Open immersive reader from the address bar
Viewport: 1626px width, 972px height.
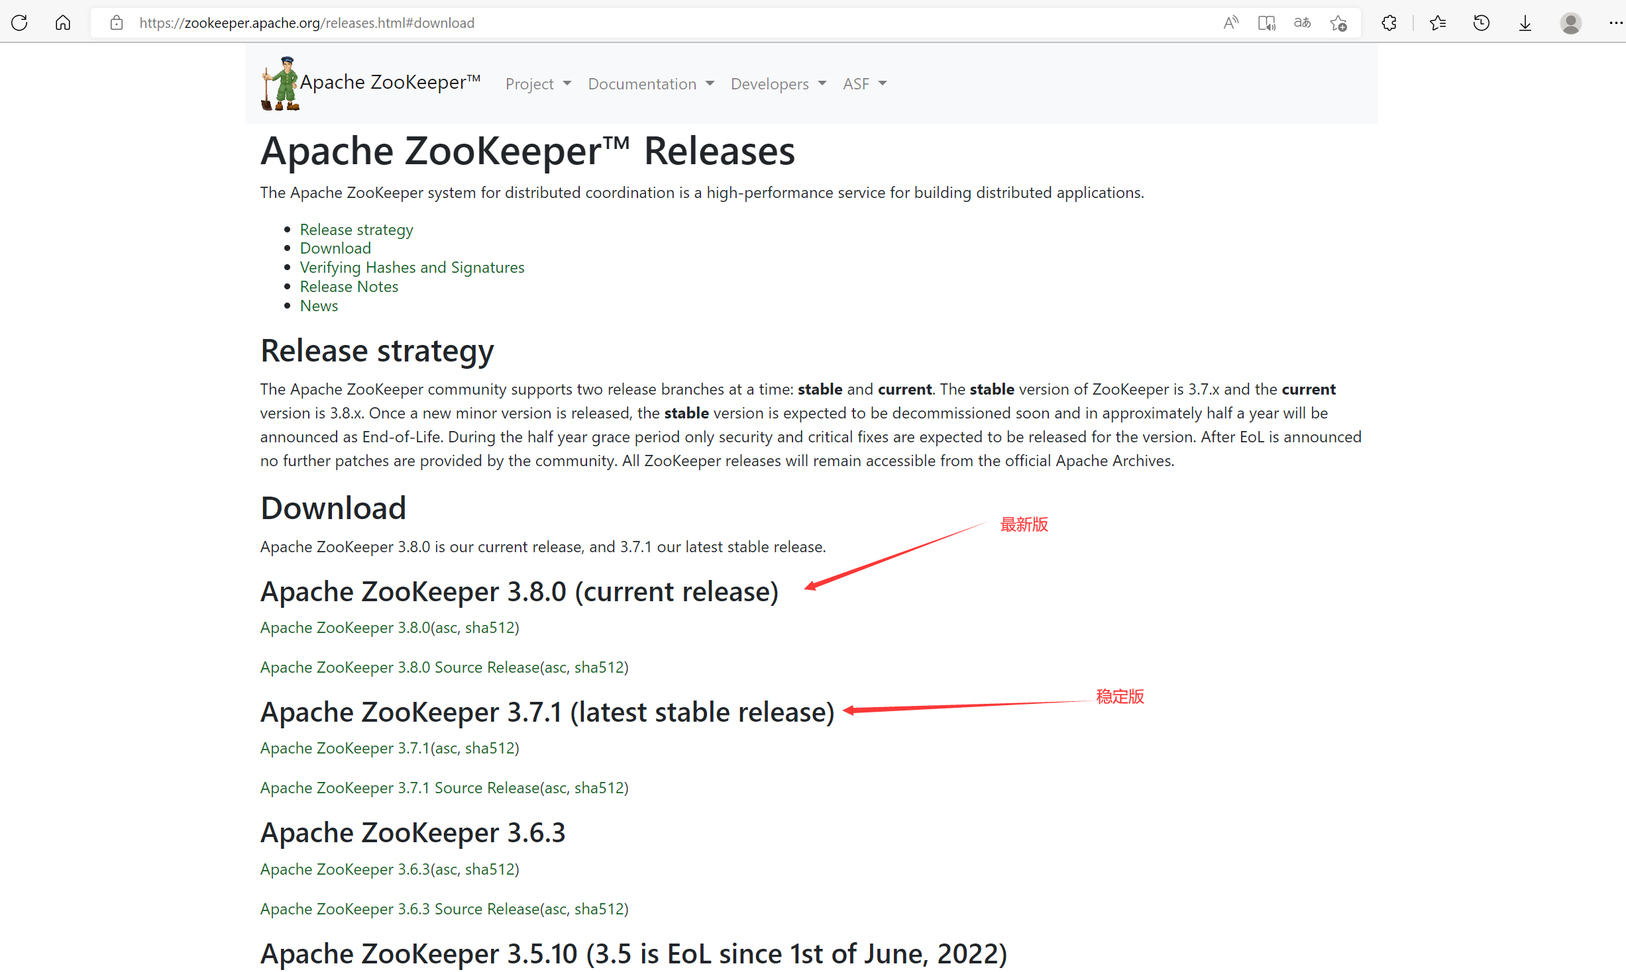coord(1266,23)
